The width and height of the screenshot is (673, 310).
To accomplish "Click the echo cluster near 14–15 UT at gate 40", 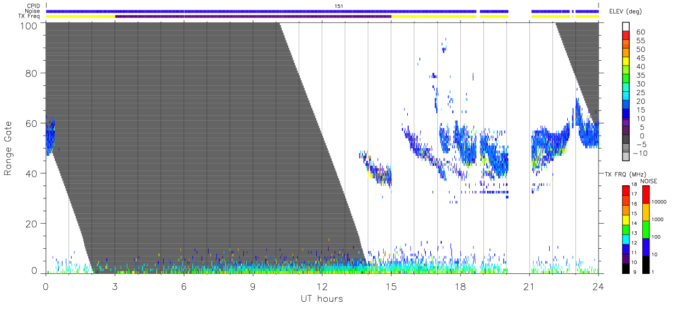I will point(377,169).
